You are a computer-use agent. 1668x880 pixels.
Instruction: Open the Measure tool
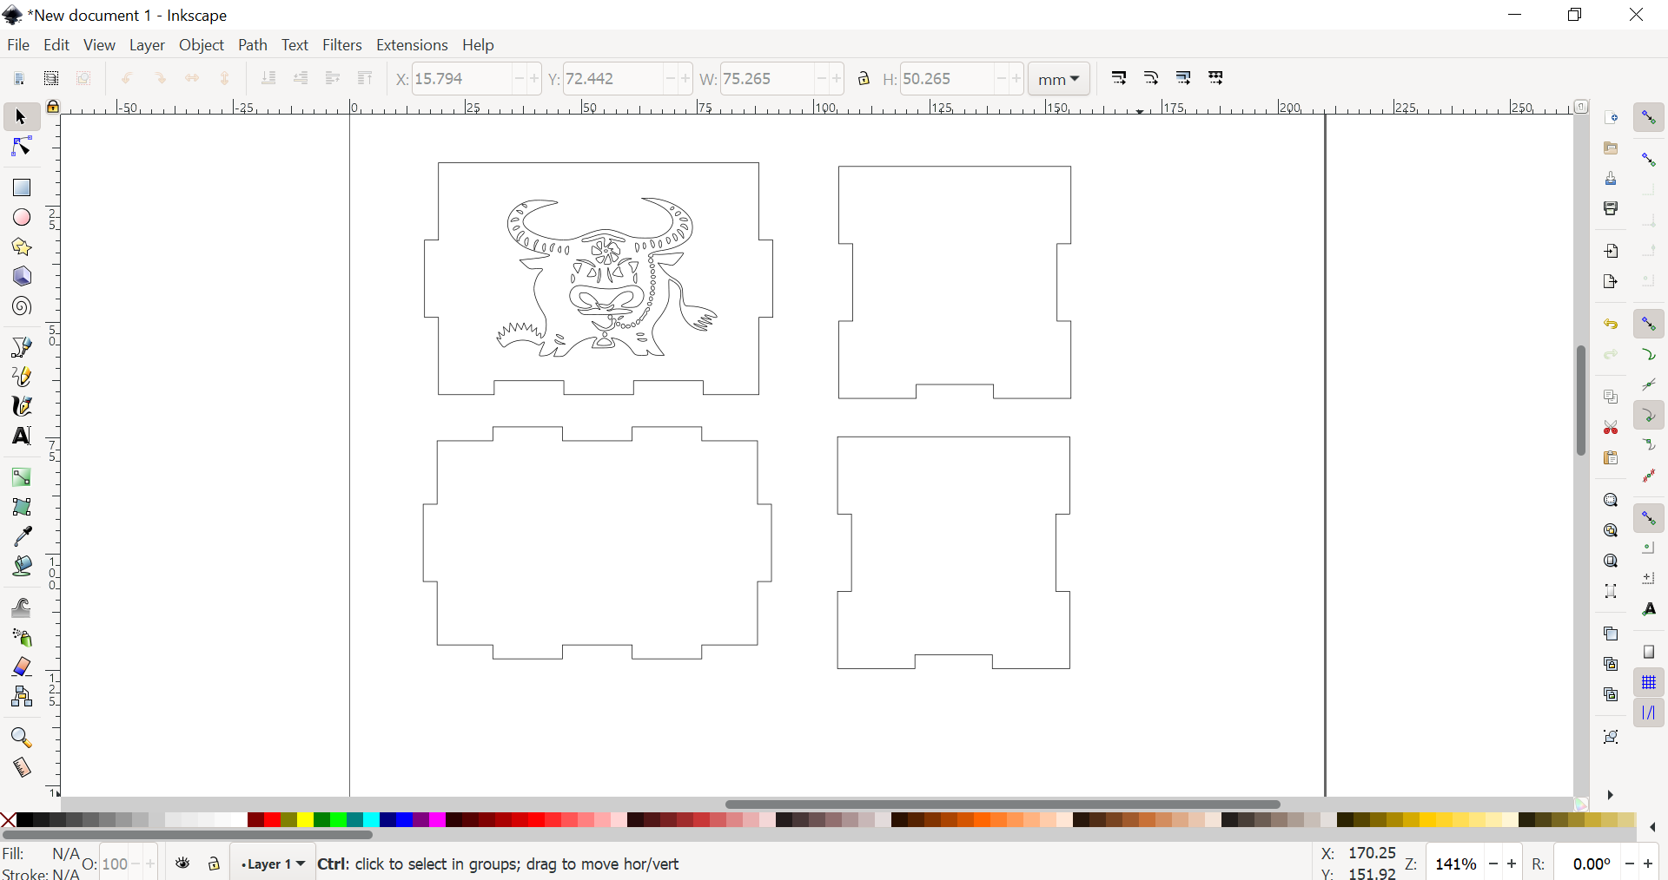point(21,768)
